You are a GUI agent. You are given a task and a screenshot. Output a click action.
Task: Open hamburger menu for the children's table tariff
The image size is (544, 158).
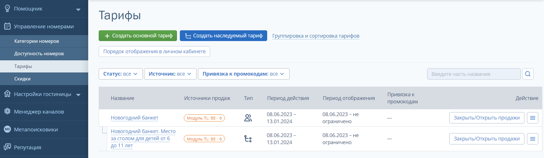click(532, 139)
